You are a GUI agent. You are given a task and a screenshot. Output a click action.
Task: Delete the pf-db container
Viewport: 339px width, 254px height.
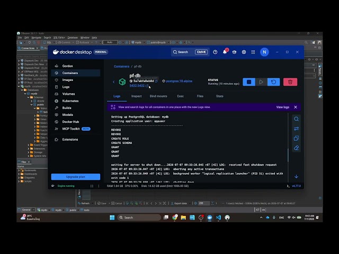[290, 82]
